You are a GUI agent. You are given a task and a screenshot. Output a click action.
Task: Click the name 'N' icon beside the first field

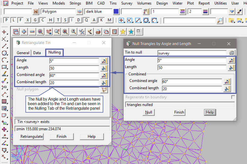pos(36,11)
